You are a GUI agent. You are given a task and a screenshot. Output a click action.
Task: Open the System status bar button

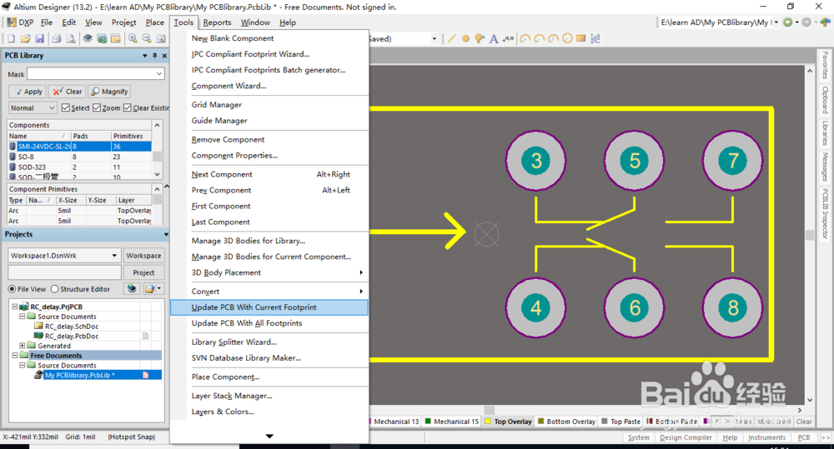pos(638,437)
